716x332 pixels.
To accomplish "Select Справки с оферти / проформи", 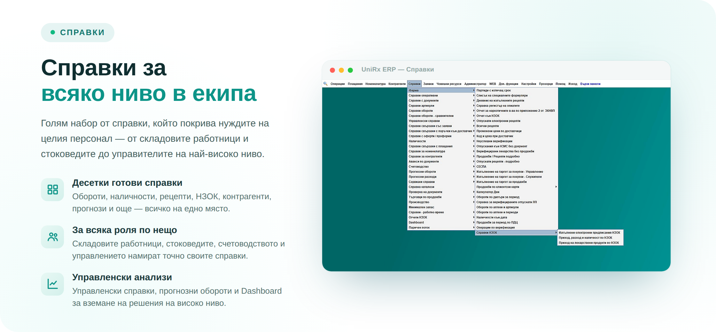I will pos(441,136).
